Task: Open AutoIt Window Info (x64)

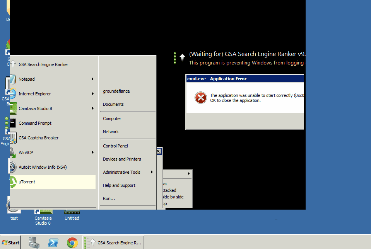Action: [x=53, y=167]
